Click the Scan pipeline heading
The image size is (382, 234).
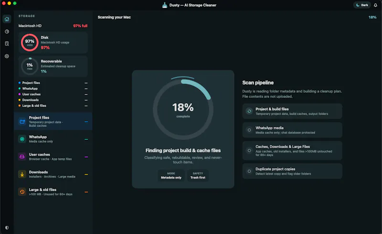[258, 83]
